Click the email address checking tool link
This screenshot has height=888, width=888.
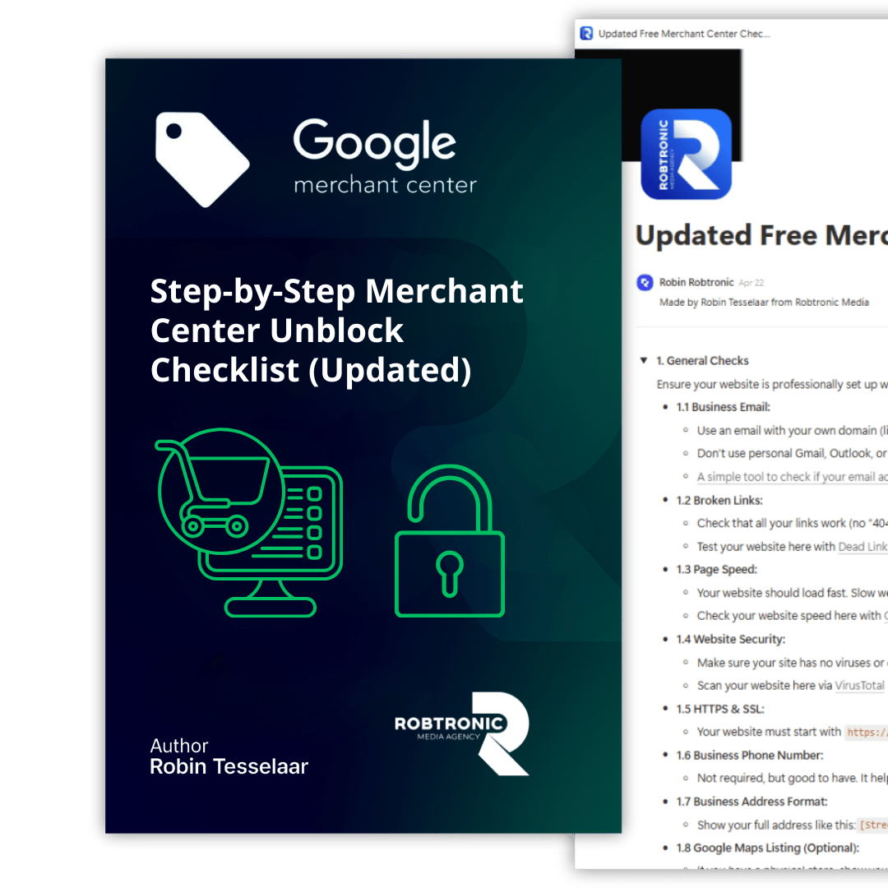[789, 477]
